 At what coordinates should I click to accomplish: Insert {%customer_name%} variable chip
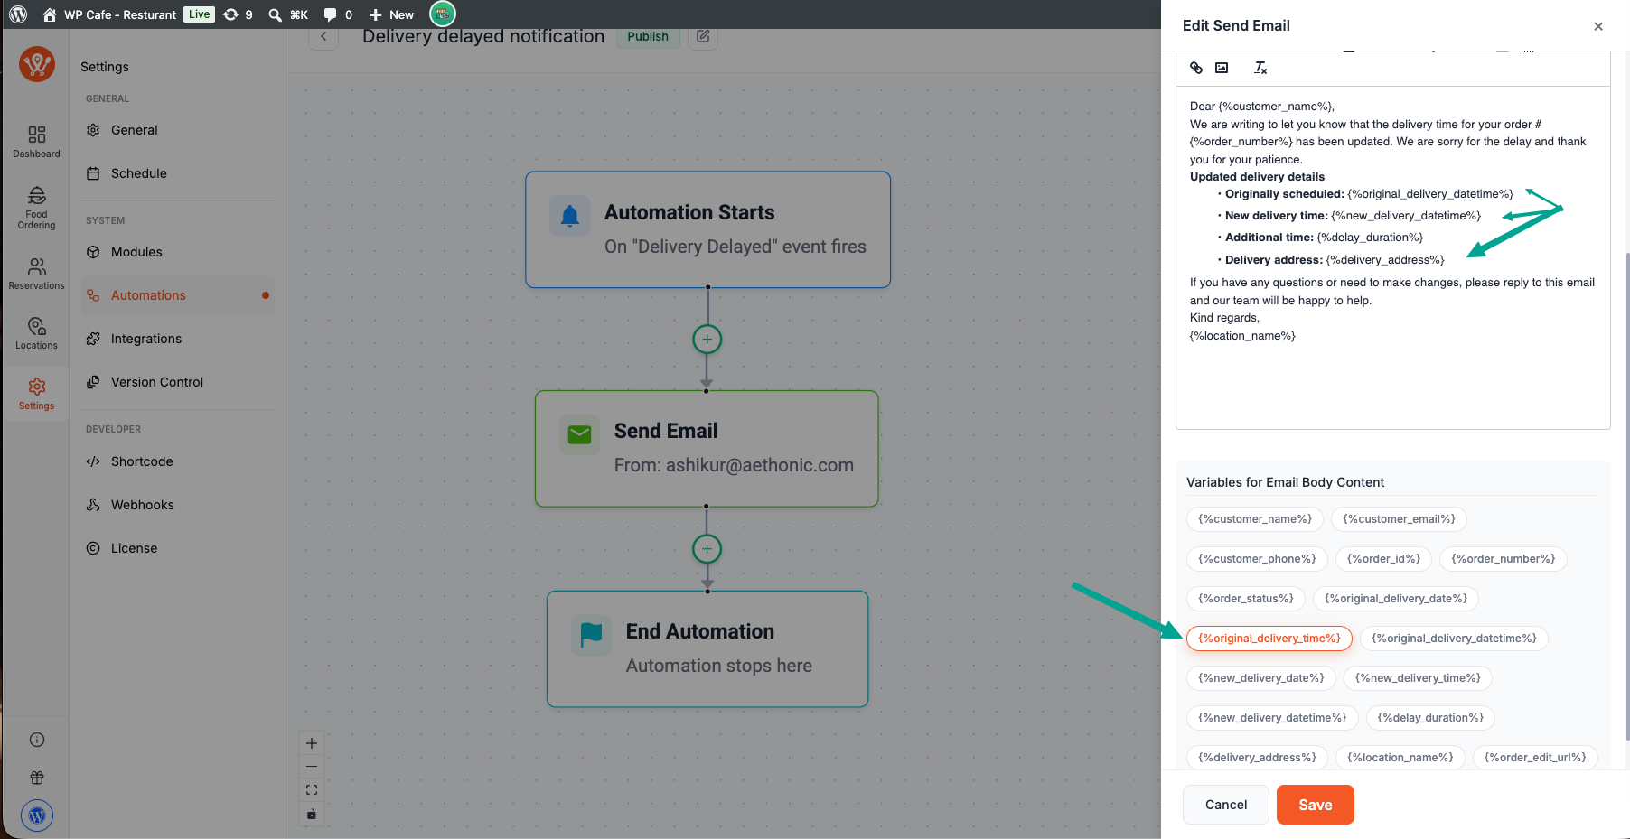point(1255,519)
